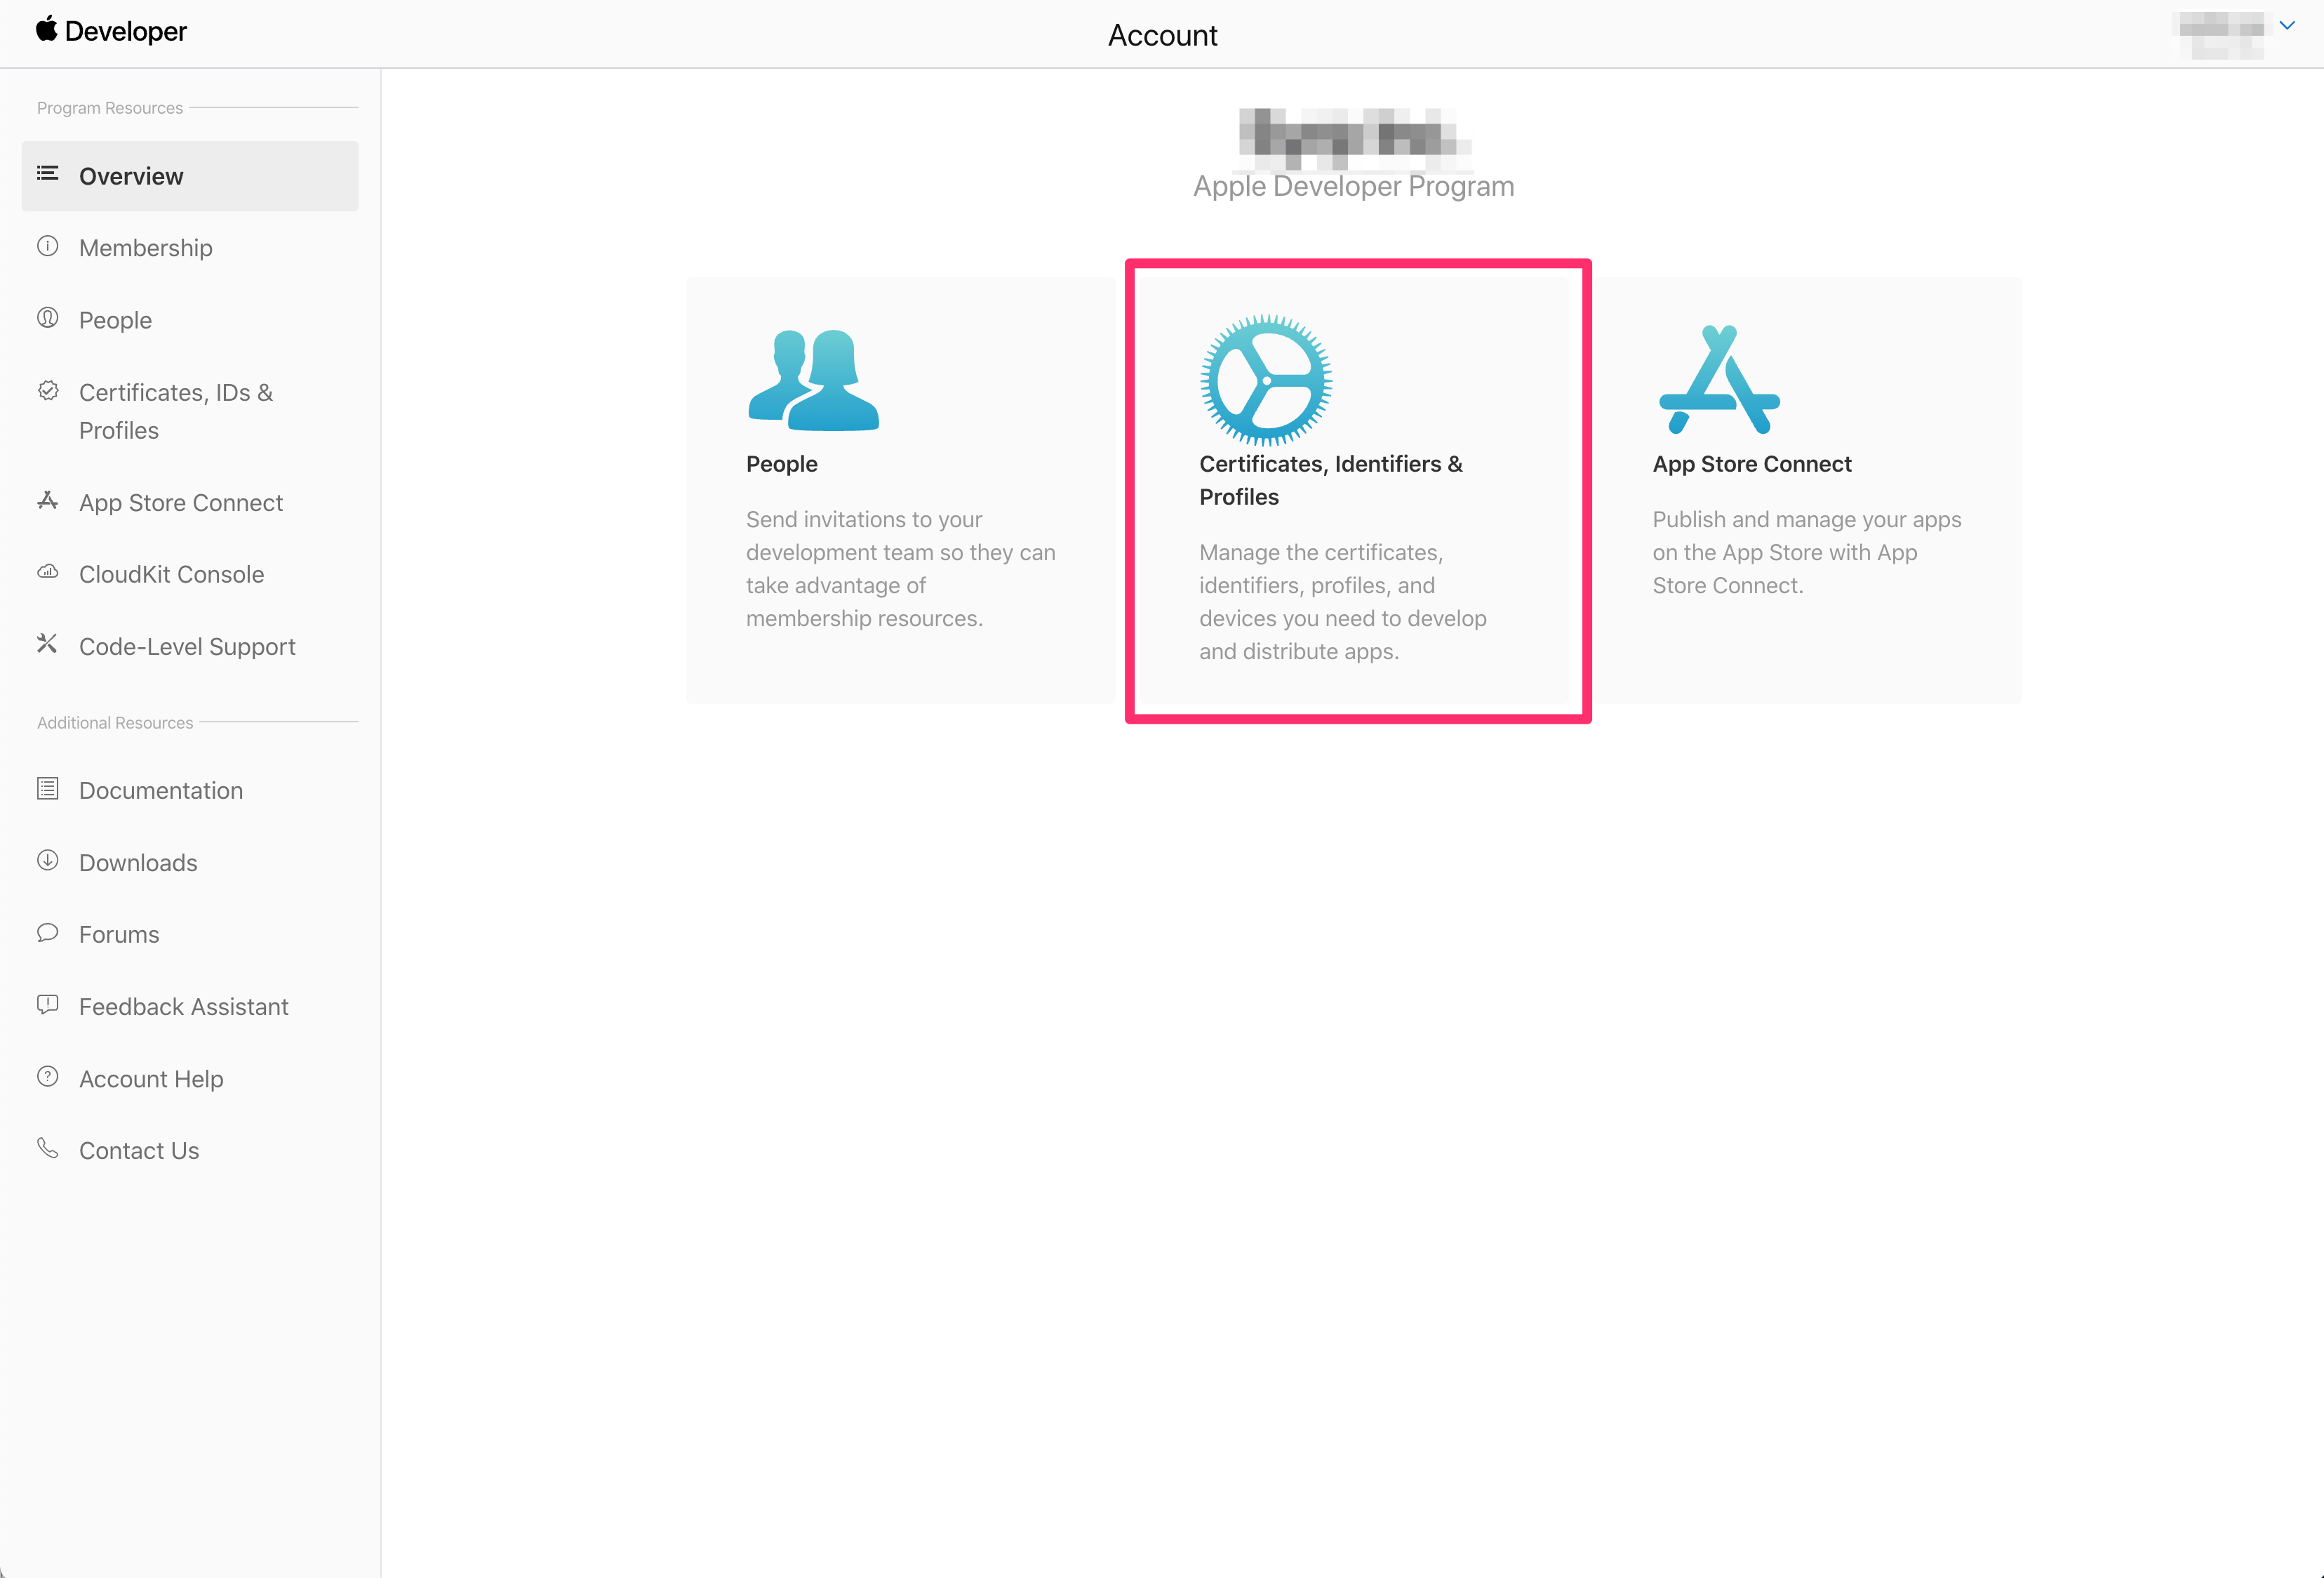Open the Forums sidebar link
Image resolution: width=2324 pixels, height=1578 pixels.
pyautogui.click(x=118, y=934)
